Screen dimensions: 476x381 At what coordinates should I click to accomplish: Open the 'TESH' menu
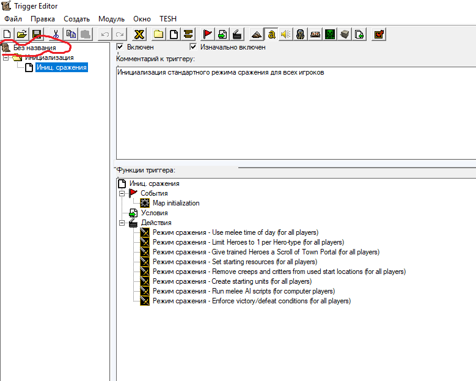coord(168,19)
